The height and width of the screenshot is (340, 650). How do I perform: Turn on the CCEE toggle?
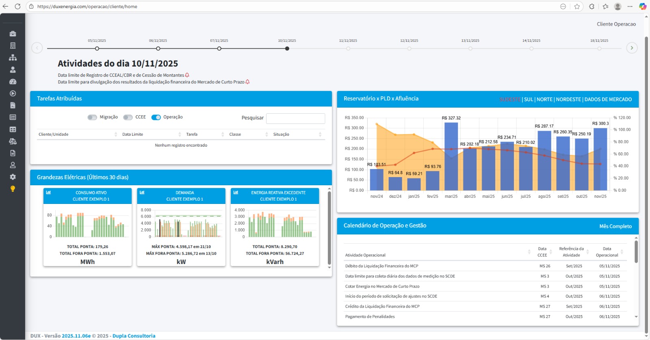pos(128,117)
